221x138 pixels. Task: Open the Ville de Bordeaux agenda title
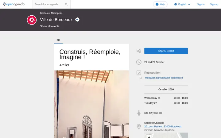56,20
